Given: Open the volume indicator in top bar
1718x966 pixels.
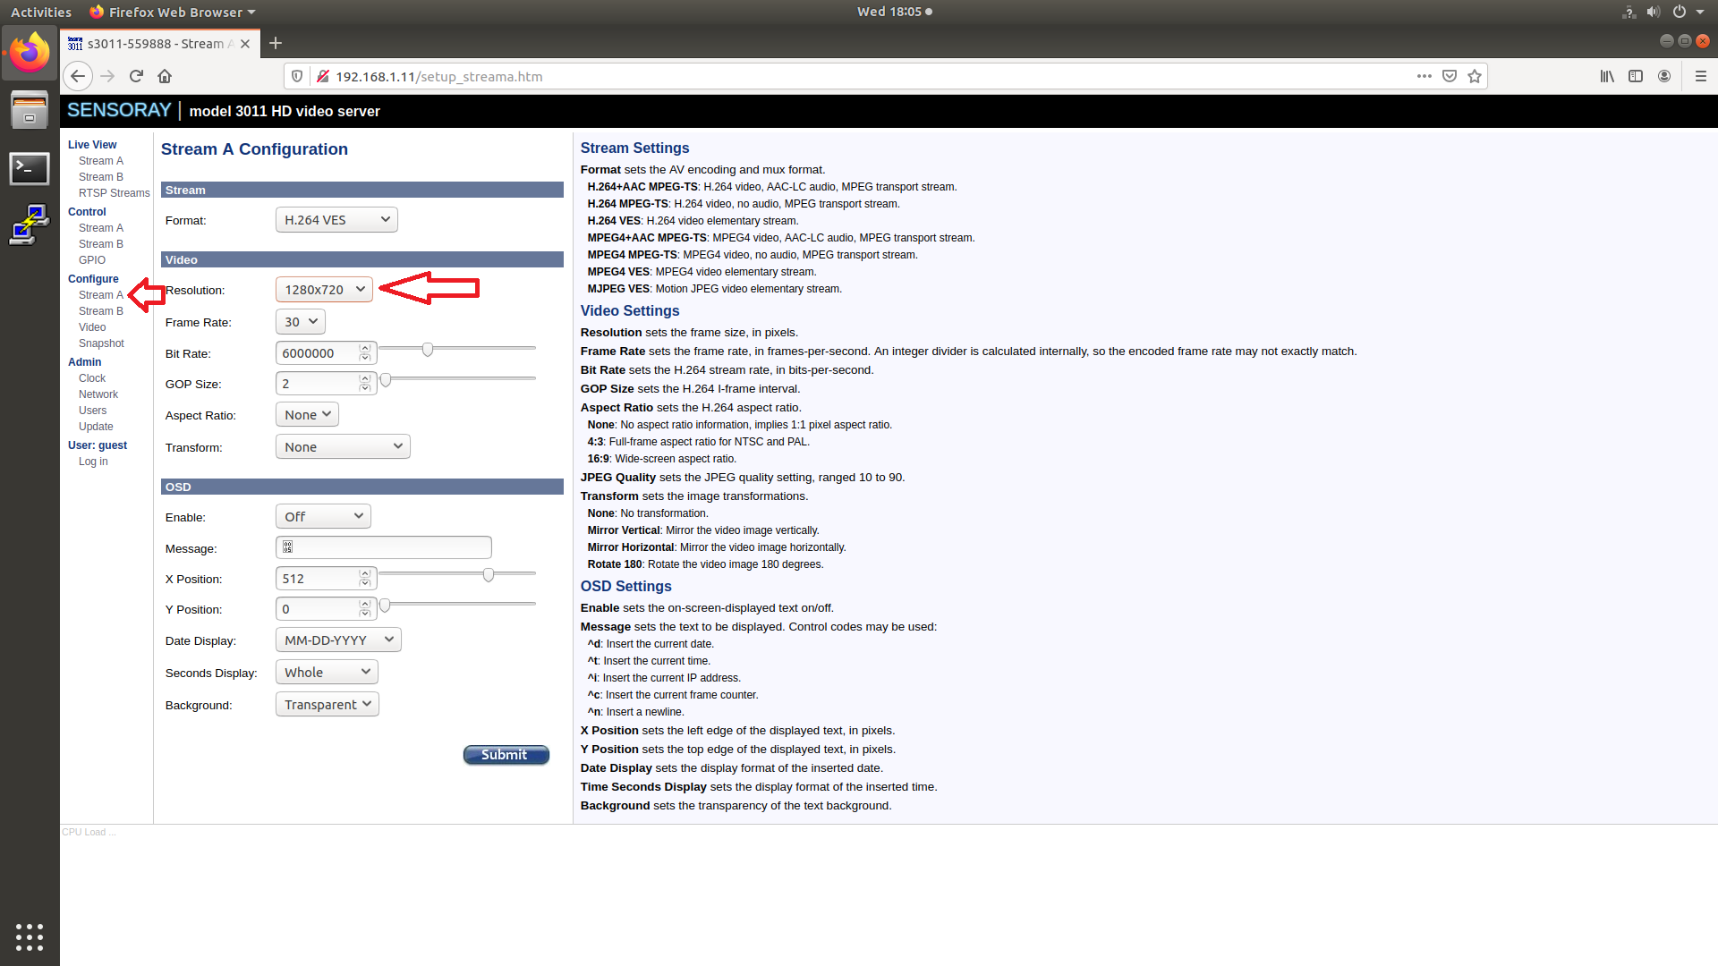Looking at the screenshot, I should click(1654, 12).
